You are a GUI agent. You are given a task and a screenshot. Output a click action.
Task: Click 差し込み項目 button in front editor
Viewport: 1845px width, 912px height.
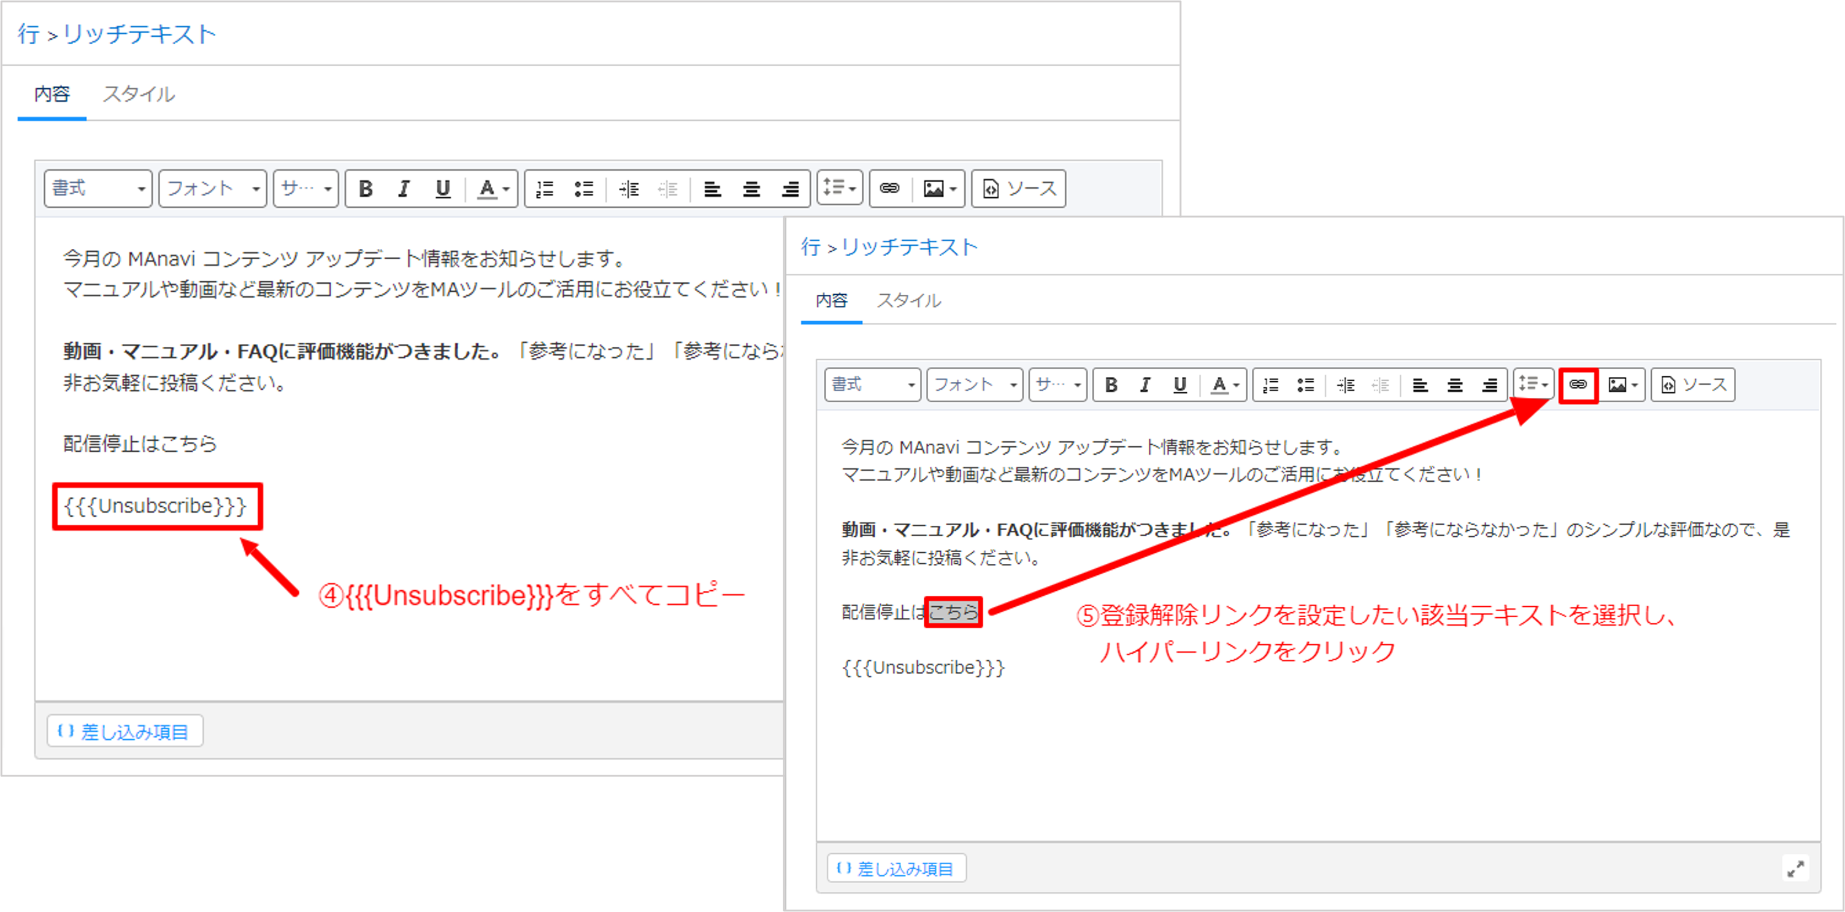tap(896, 868)
